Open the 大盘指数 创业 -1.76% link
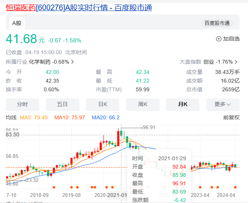This screenshot has width=248, height=203. tap(208, 62)
